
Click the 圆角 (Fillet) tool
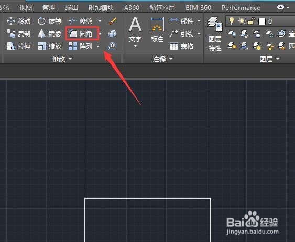(80, 34)
